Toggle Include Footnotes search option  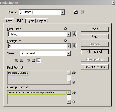pos(38,60)
